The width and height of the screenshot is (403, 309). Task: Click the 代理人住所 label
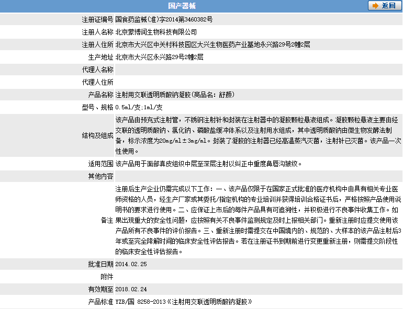[x=97, y=82]
